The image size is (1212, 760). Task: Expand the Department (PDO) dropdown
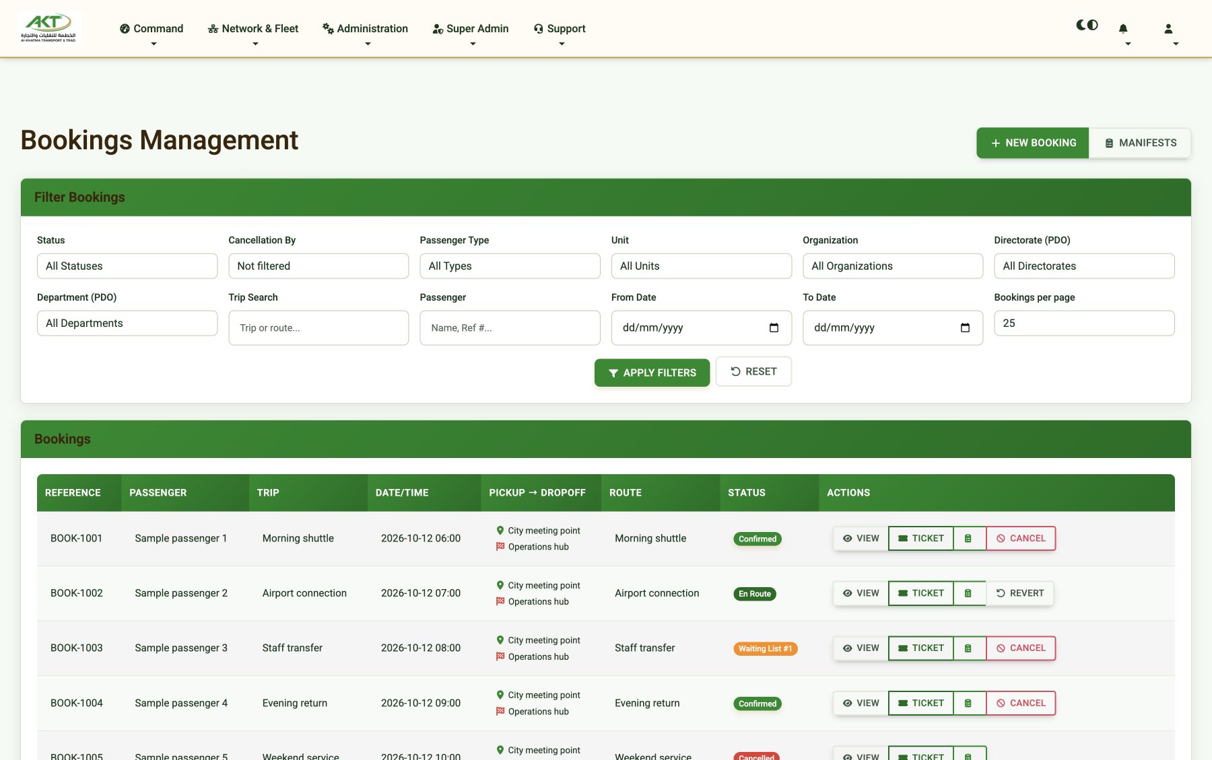(x=127, y=324)
